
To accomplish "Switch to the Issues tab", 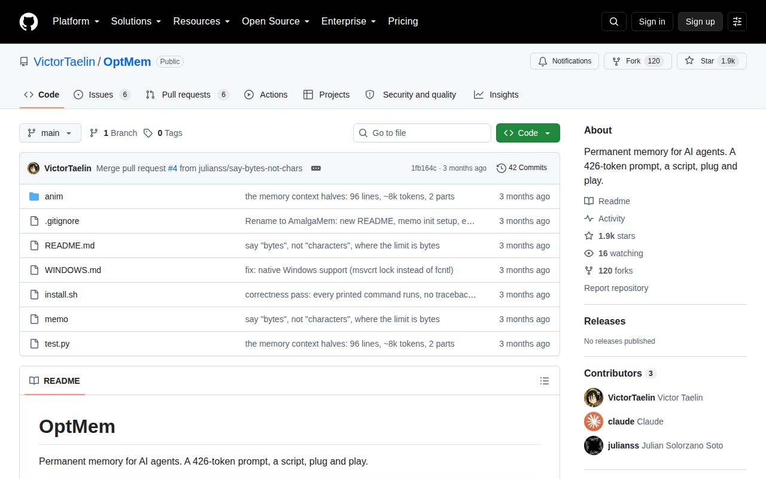I will [x=102, y=95].
